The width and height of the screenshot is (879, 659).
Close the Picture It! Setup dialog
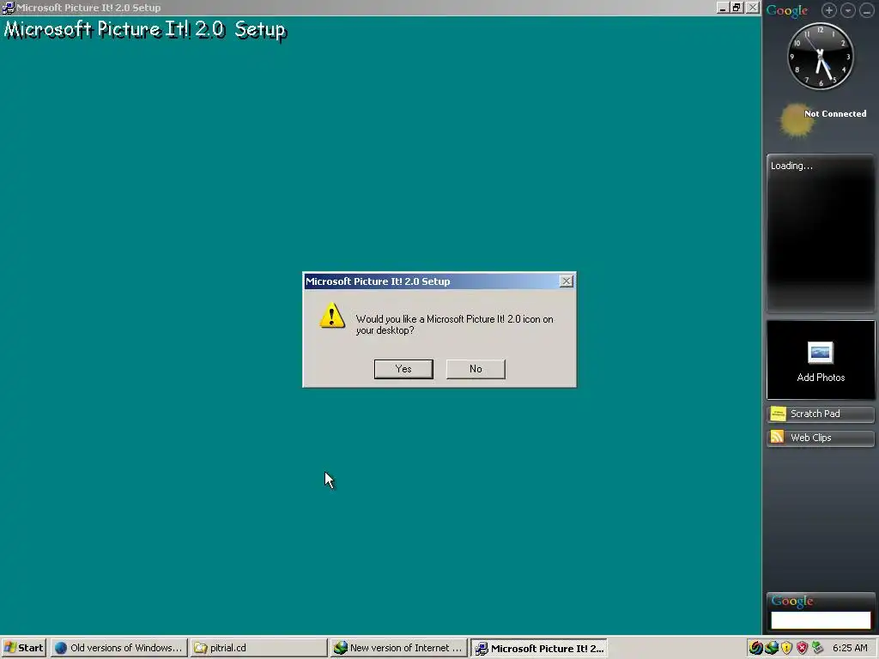(x=567, y=281)
